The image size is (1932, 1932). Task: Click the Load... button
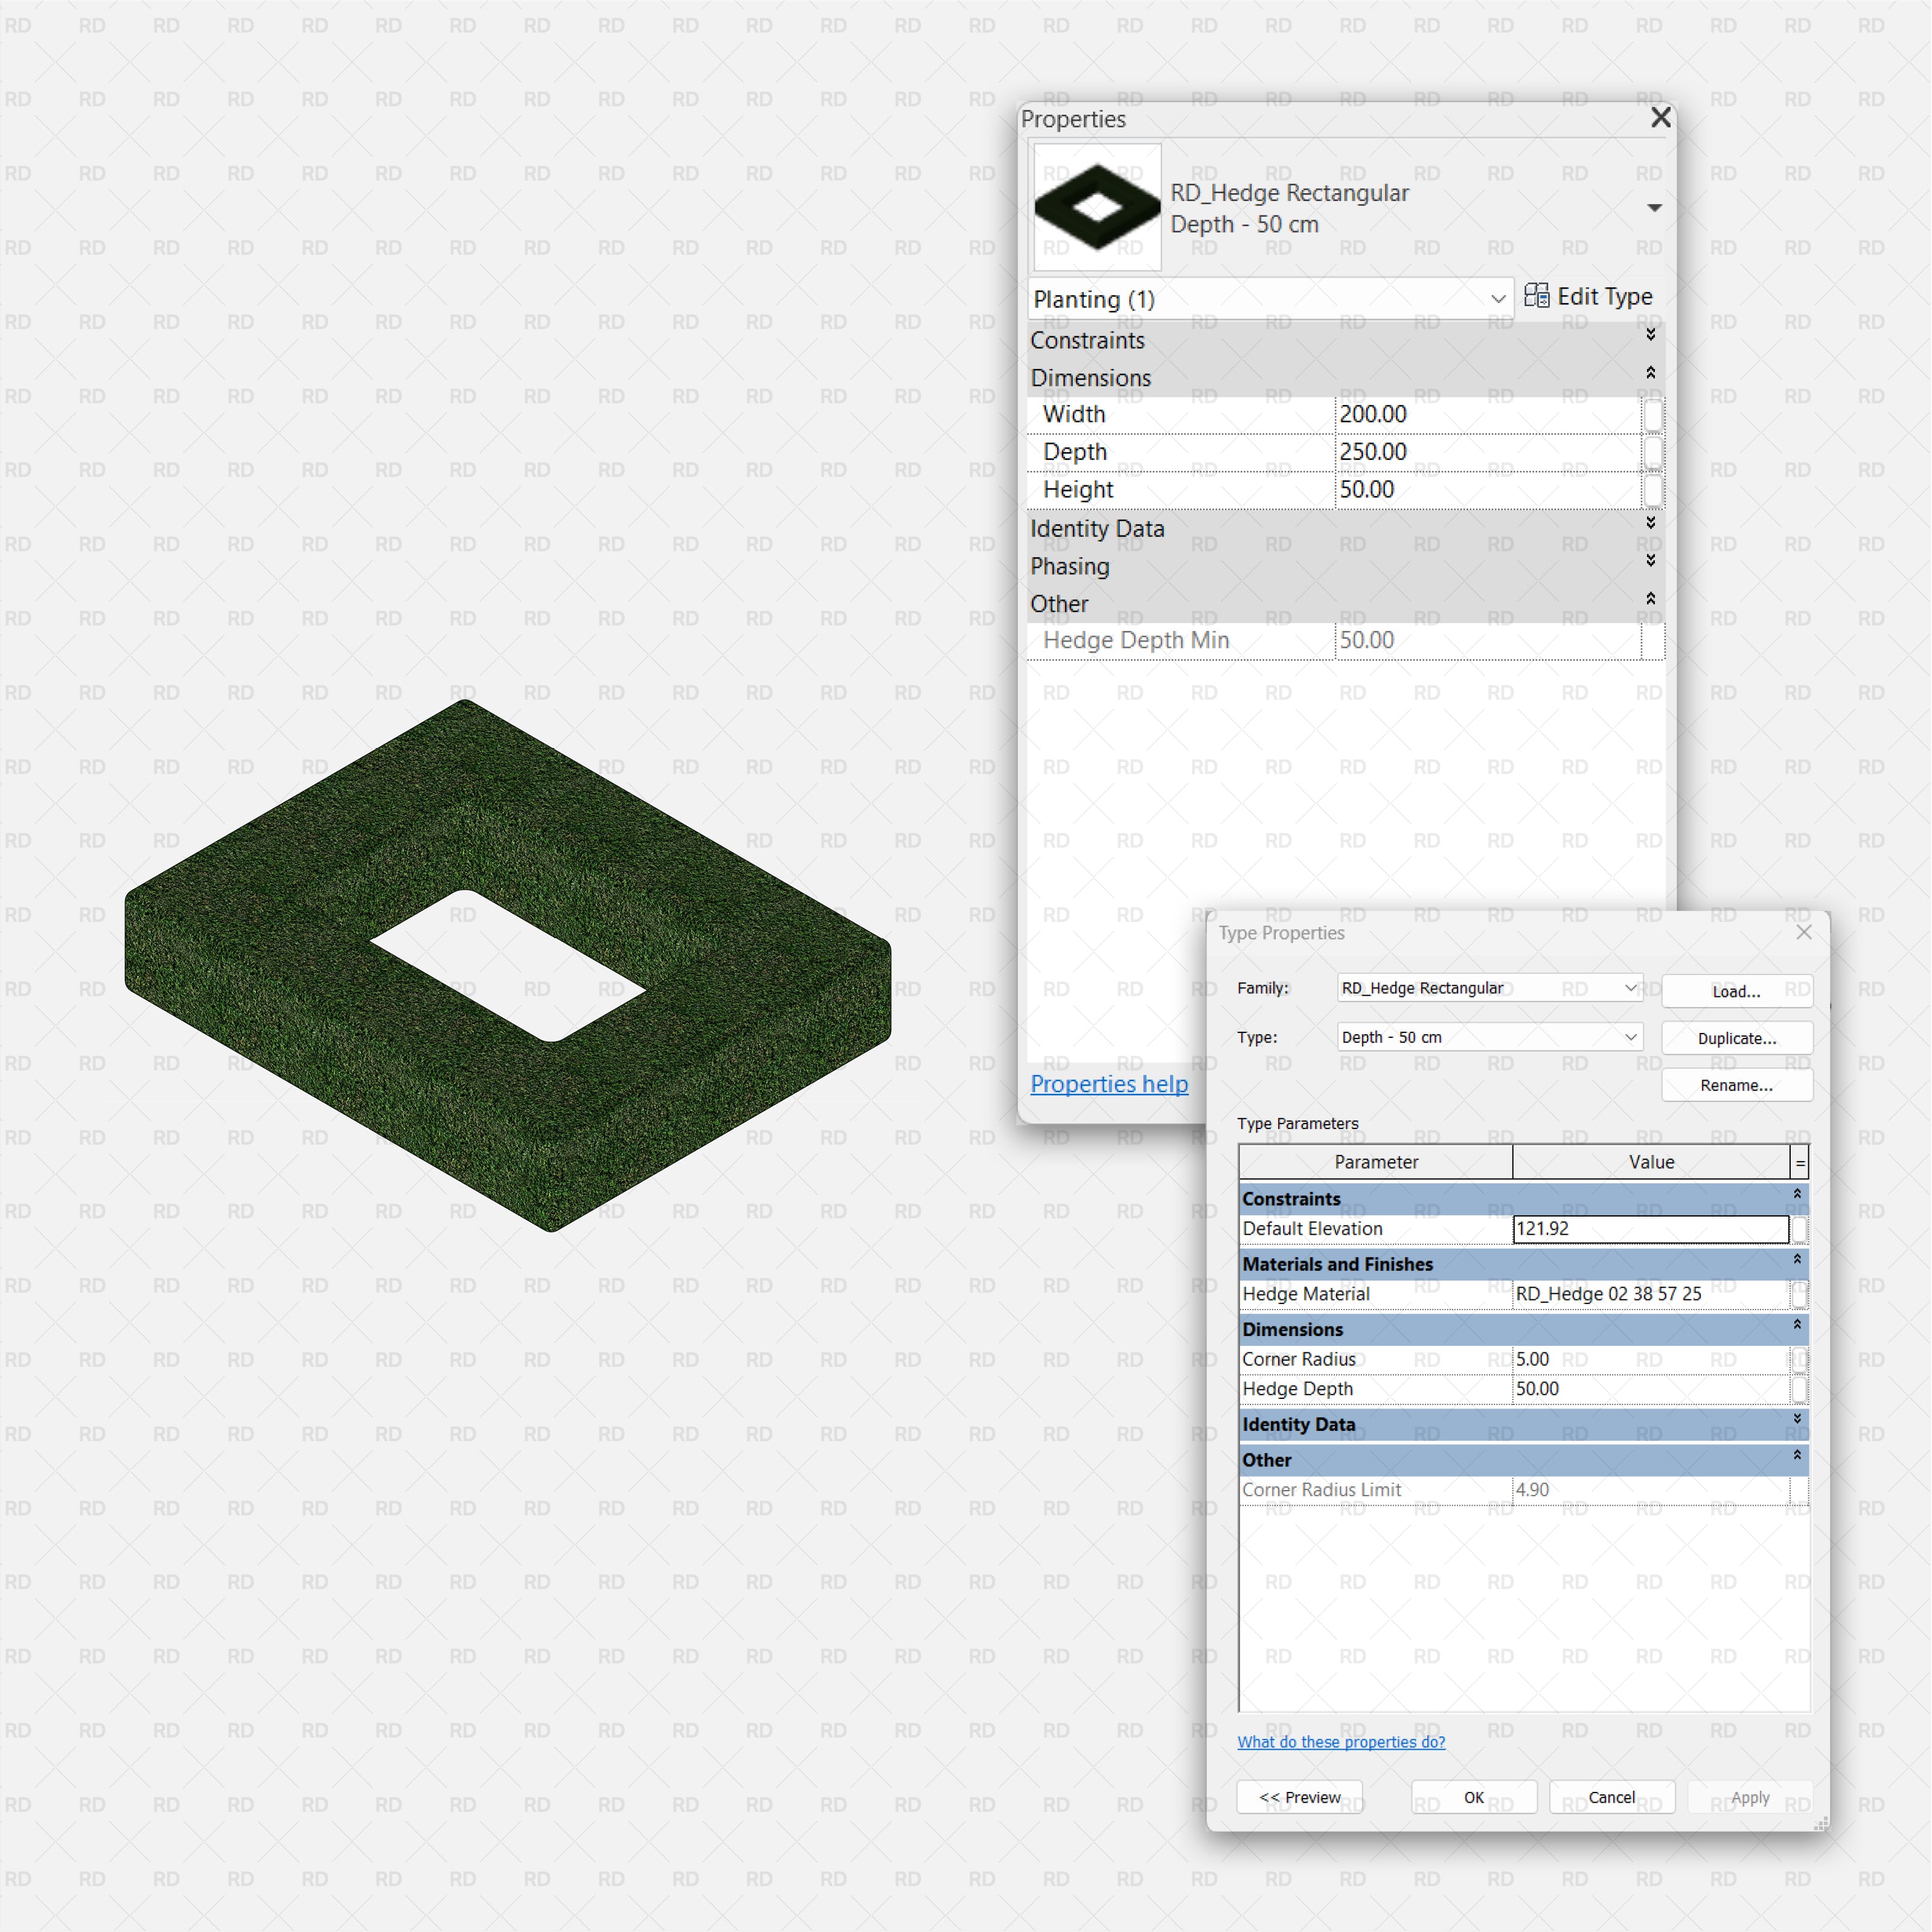1736,991
